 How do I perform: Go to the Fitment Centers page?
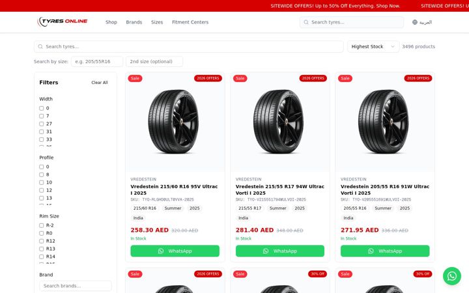tap(190, 22)
